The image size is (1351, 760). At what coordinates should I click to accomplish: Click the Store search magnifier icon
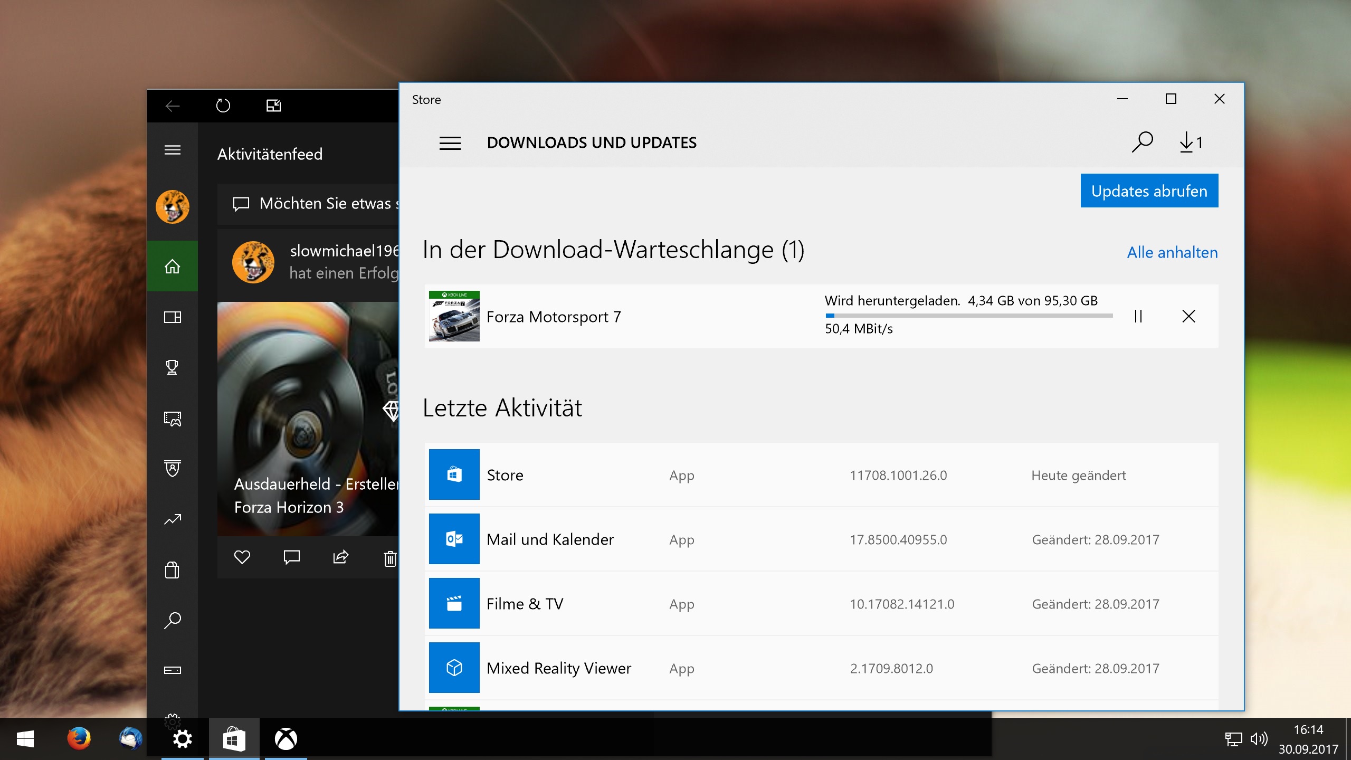1142,142
